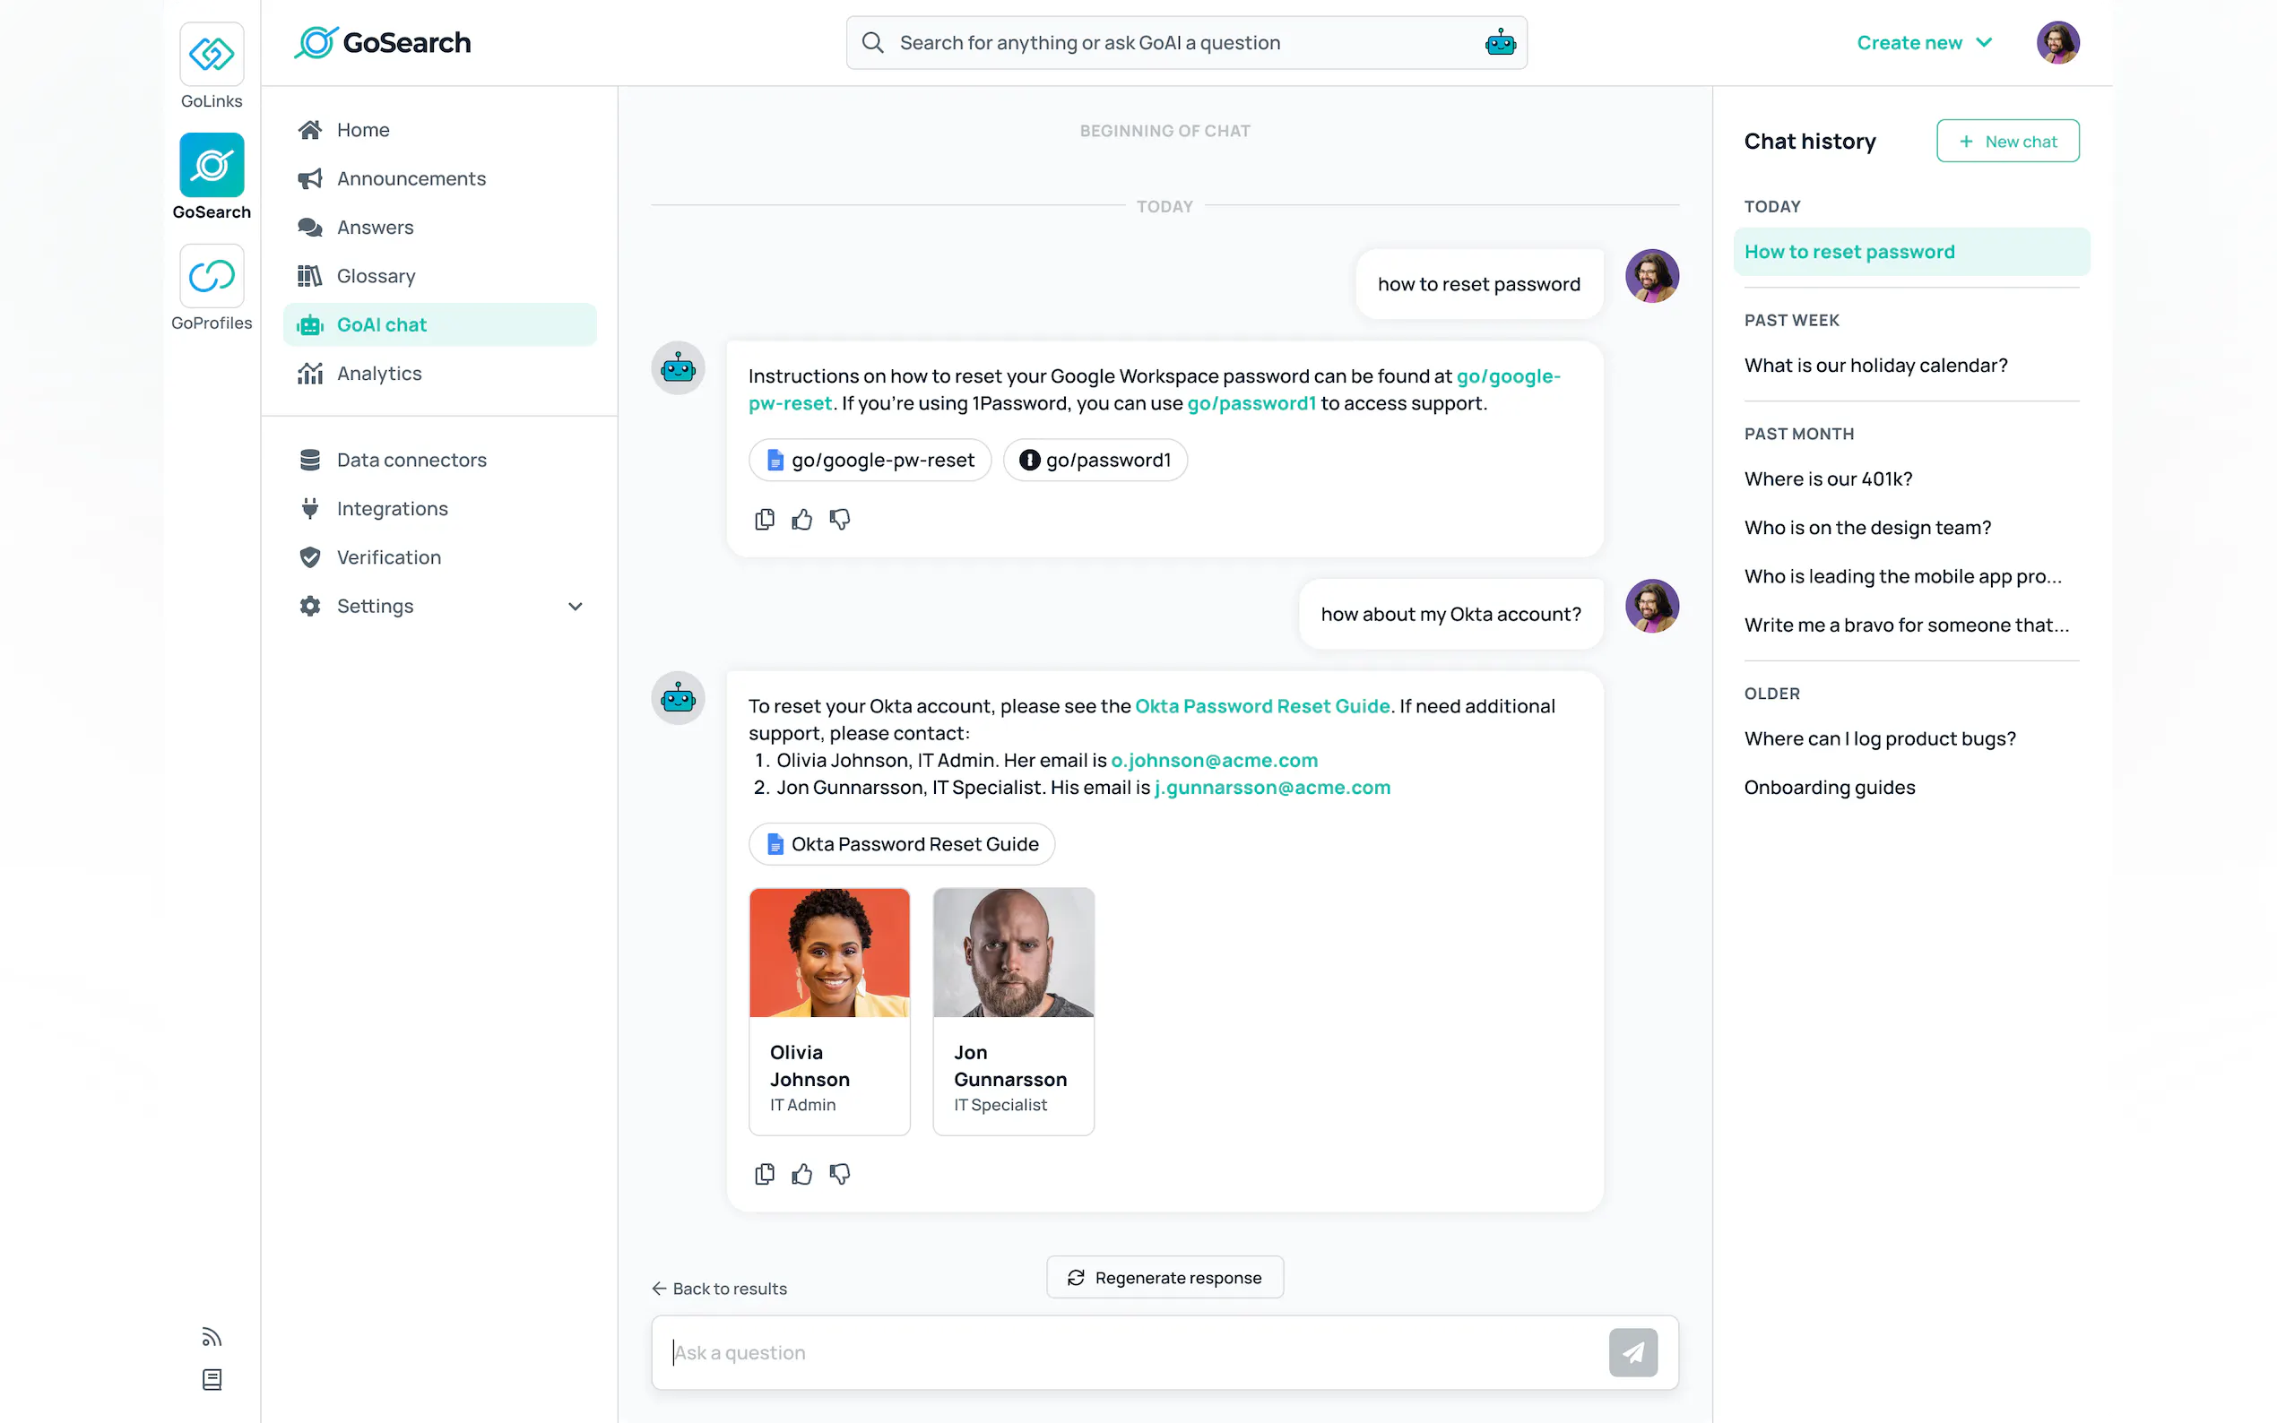Go to Analytics in the sidebar

378,374
